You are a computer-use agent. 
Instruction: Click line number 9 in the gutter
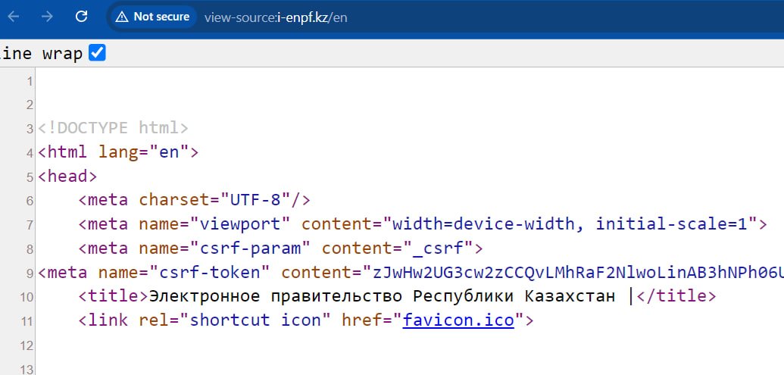point(30,273)
